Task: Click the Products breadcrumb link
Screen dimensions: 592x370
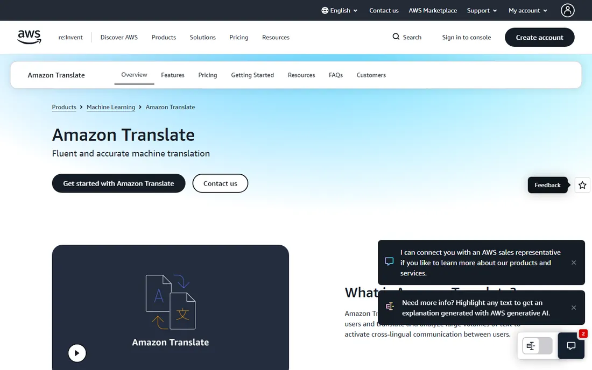Action: coord(64,107)
